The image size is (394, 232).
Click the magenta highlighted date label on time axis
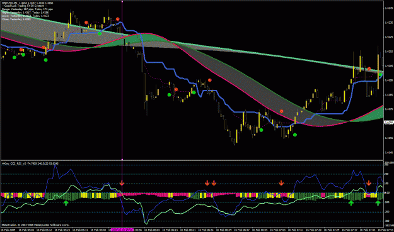(x=122, y=229)
